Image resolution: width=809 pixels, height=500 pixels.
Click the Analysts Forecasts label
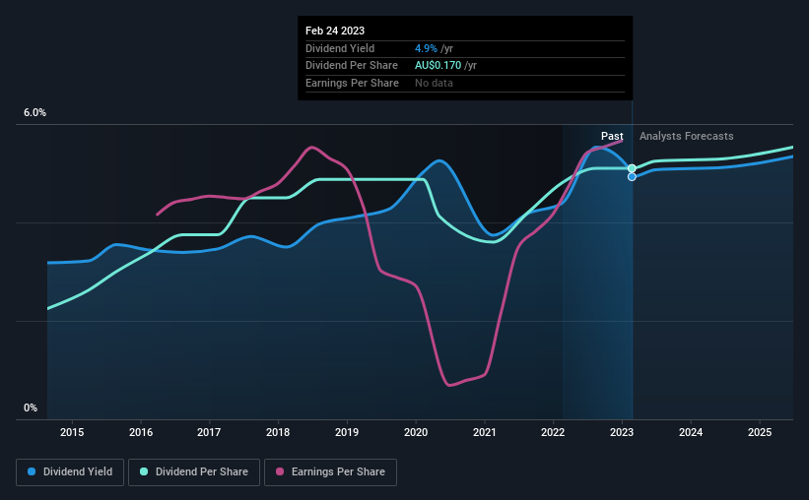click(686, 136)
